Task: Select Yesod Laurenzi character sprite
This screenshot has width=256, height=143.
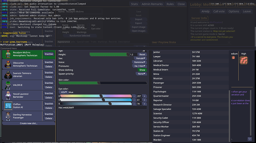Action: [8, 95]
